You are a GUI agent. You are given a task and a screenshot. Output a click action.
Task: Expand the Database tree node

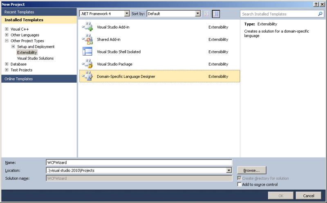pyautogui.click(x=7, y=64)
